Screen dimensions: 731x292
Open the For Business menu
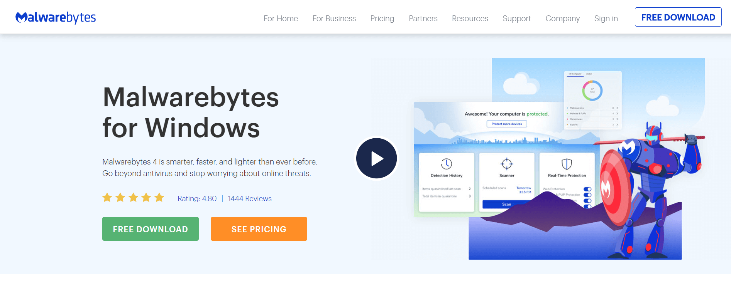click(334, 18)
